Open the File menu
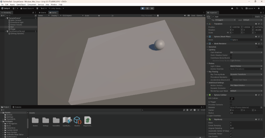Viewport: 265px width, 138px height. [2, 5]
